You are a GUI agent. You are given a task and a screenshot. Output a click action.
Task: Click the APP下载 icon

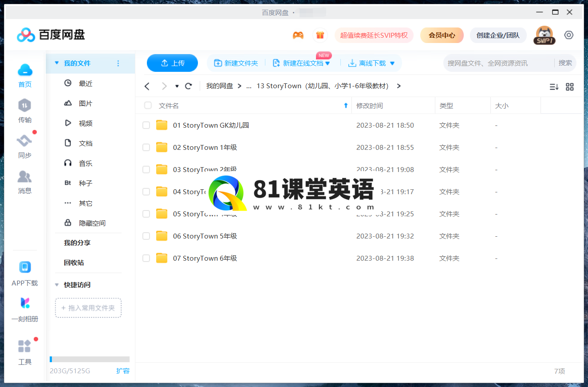pyautogui.click(x=25, y=267)
